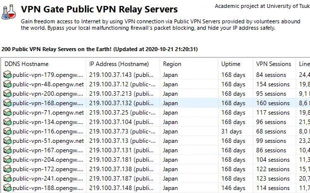
Task: Click server icon for public-vpn-188
Action: 7,188
